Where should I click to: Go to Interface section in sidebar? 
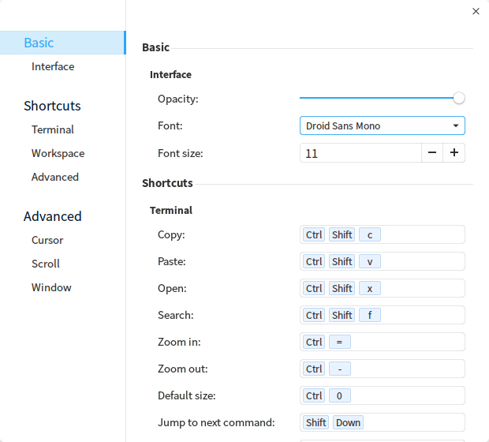pyautogui.click(x=53, y=66)
